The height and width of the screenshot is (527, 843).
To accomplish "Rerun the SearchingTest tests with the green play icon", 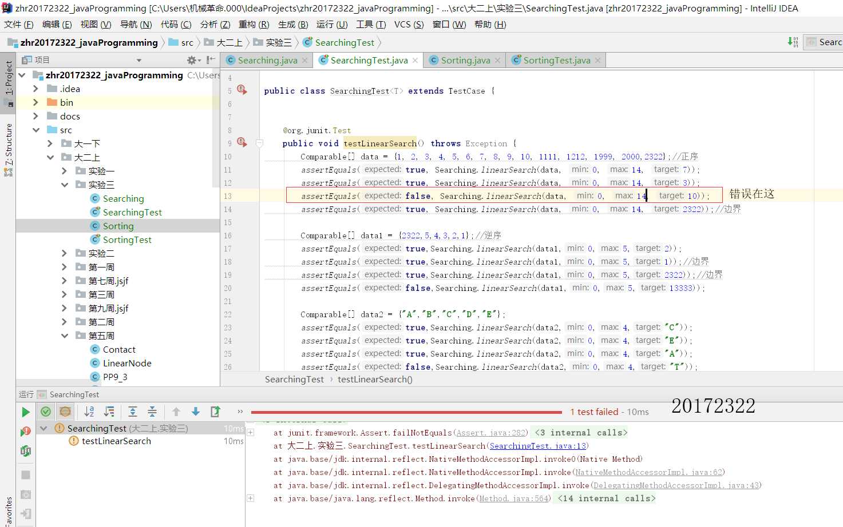I will pyautogui.click(x=25, y=412).
